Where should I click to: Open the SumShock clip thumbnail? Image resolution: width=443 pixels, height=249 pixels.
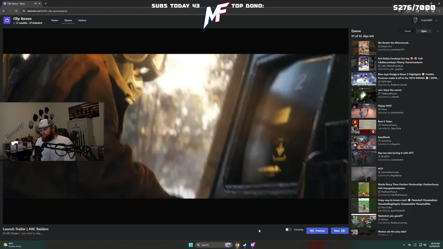click(363, 142)
